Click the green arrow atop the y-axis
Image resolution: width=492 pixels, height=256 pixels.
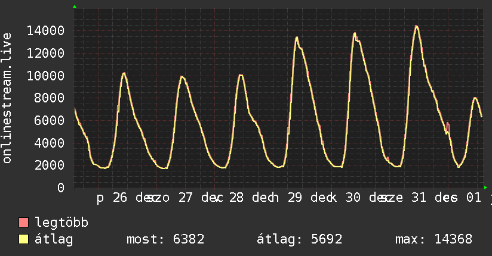tap(75, 7)
